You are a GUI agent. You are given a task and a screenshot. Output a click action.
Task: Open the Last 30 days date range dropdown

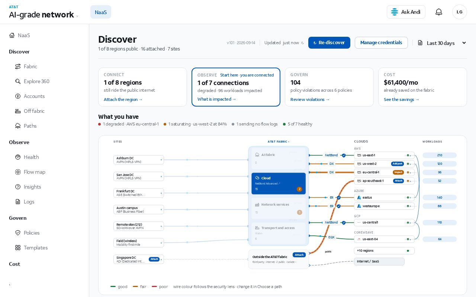point(442,43)
